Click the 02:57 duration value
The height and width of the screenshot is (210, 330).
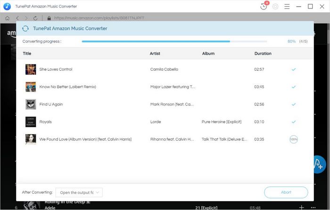[259, 69]
